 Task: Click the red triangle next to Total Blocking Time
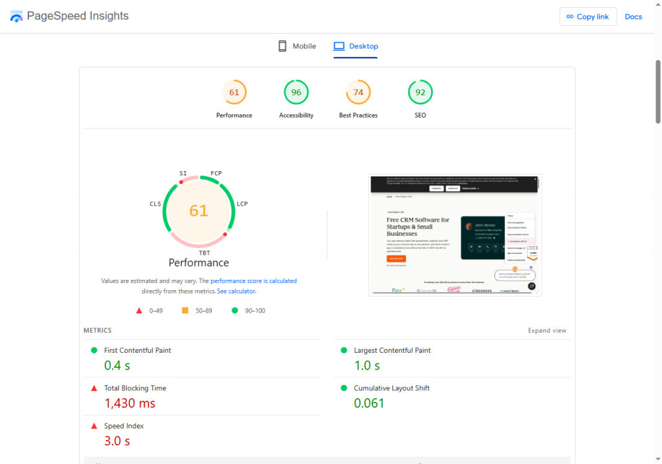[x=94, y=388]
